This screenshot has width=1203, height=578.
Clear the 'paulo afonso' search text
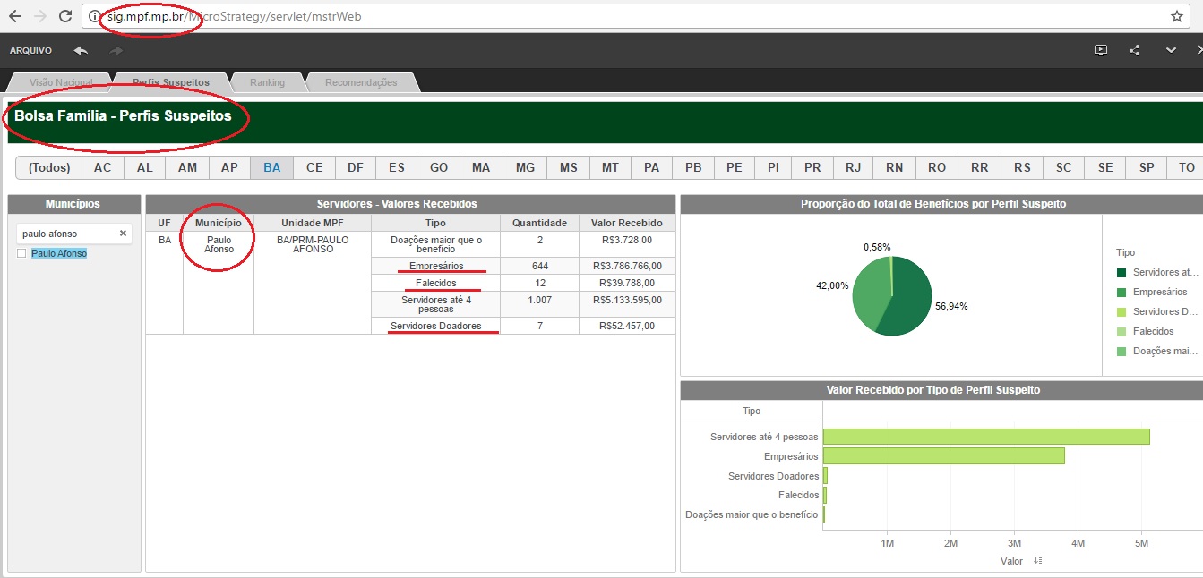(x=124, y=234)
